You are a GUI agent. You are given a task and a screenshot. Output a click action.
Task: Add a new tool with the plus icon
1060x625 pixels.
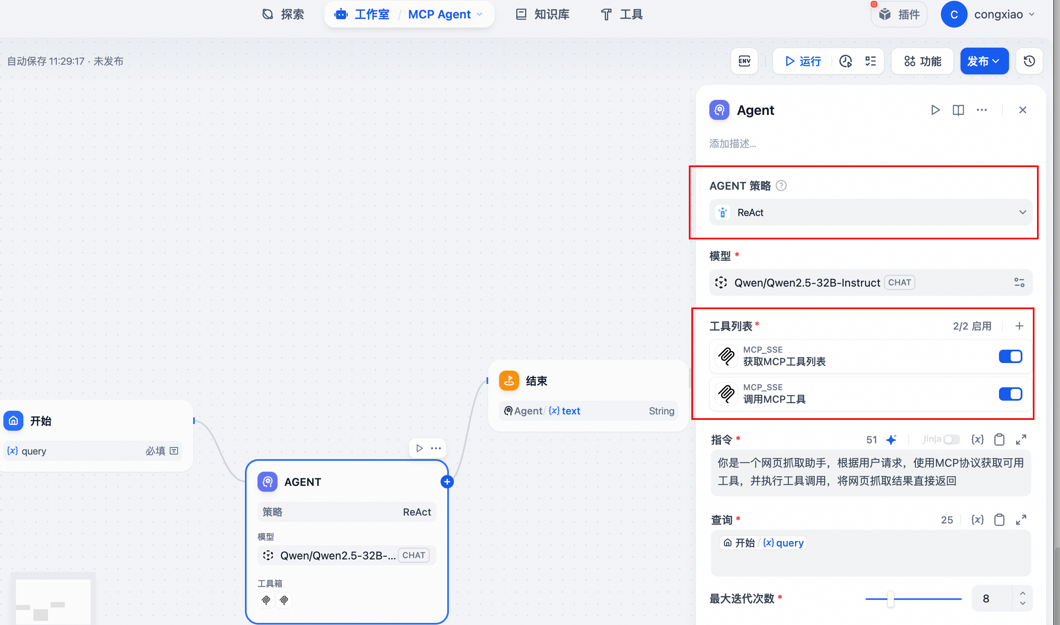coord(1019,325)
